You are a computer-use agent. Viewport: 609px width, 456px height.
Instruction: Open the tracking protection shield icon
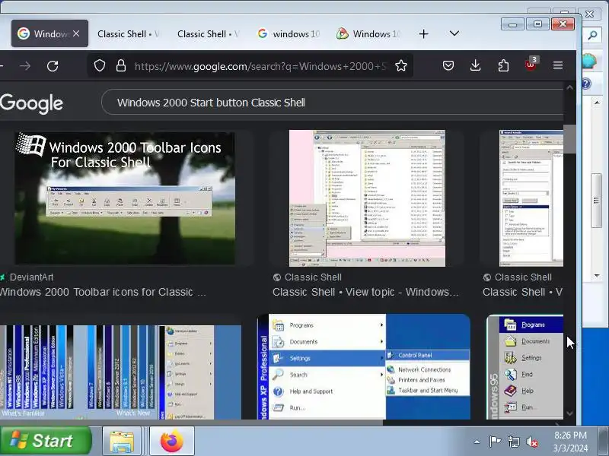tap(100, 65)
